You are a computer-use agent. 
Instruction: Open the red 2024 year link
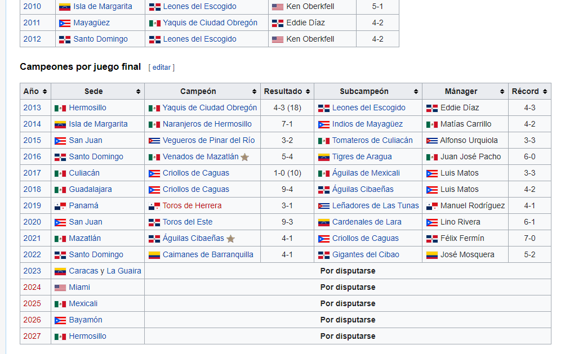[x=32, y=288]
